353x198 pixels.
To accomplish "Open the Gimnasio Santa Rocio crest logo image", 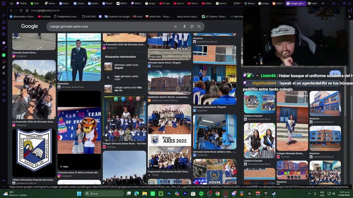I will [x=34, y=153].
